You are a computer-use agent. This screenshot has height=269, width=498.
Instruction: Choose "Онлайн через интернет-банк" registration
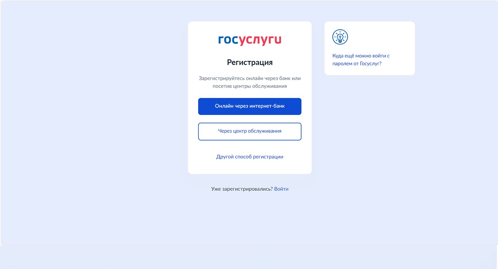[250, 106]
